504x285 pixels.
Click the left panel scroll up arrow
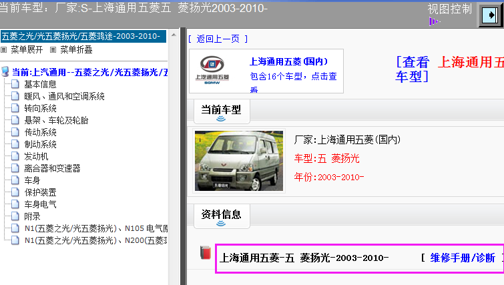(174, 35)
